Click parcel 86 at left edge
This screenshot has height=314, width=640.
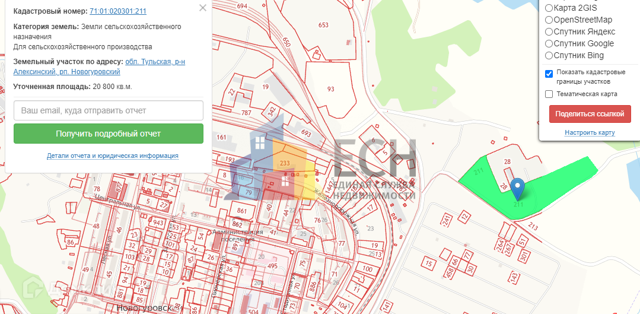(70, 242)
